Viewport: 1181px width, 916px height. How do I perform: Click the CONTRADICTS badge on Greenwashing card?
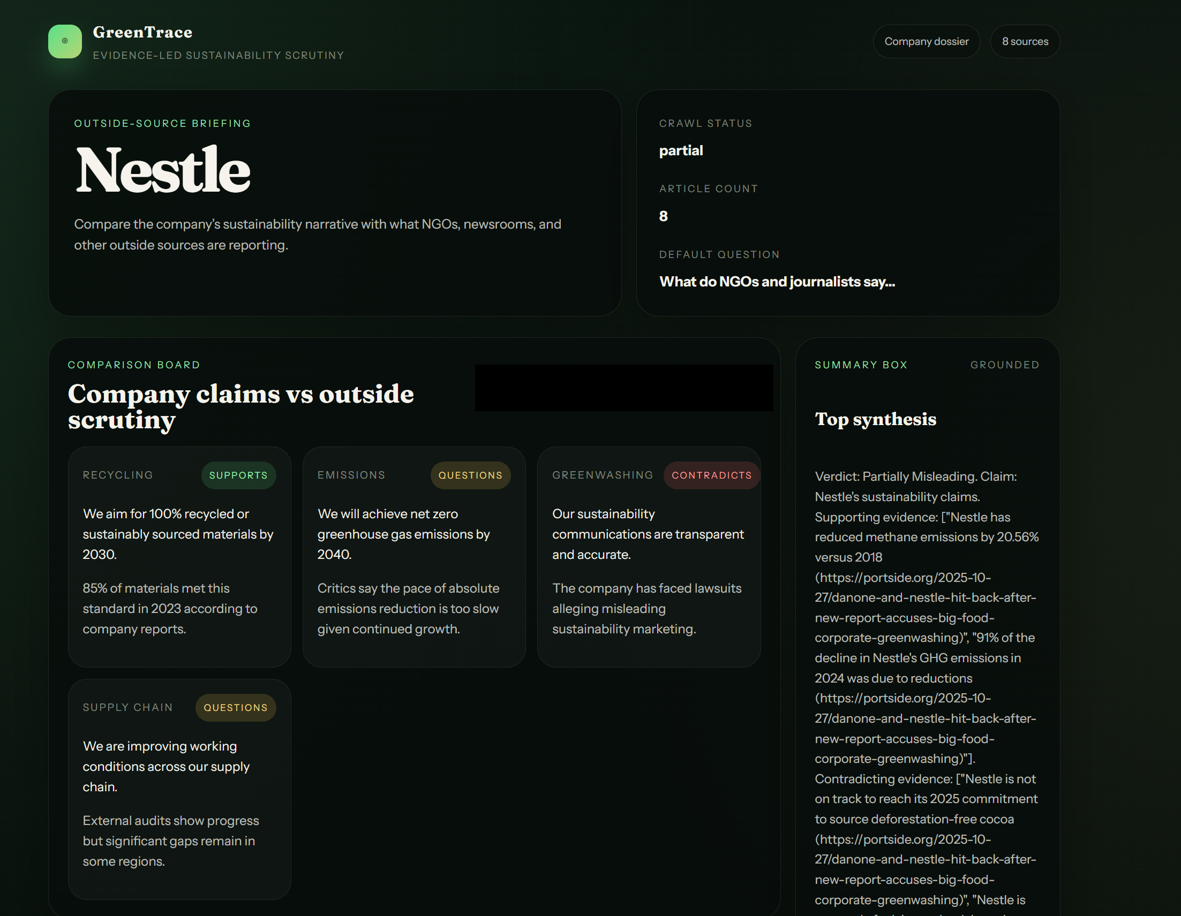pos(711,475)
